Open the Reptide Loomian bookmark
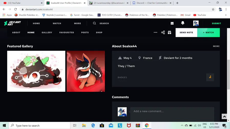This screenshot has height=129, width=230. pyautogui.click(x=55, y=15)
